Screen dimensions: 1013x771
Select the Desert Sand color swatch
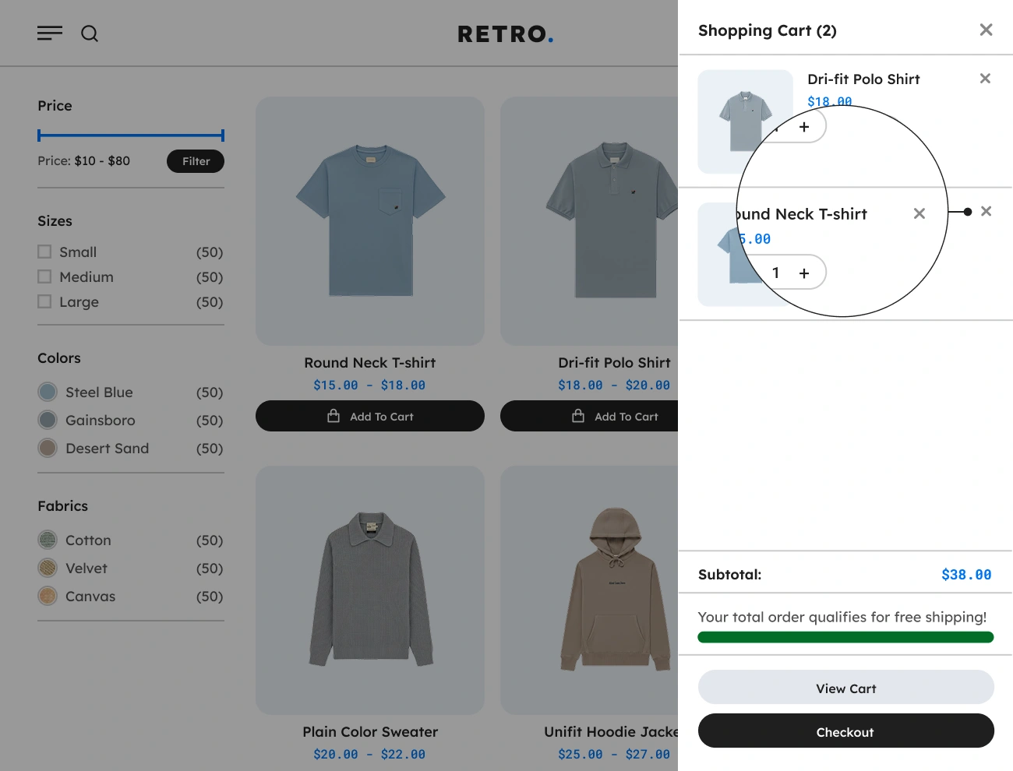(x=48, y=448)
